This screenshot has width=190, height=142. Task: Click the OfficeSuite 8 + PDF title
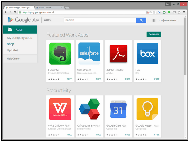89,126
